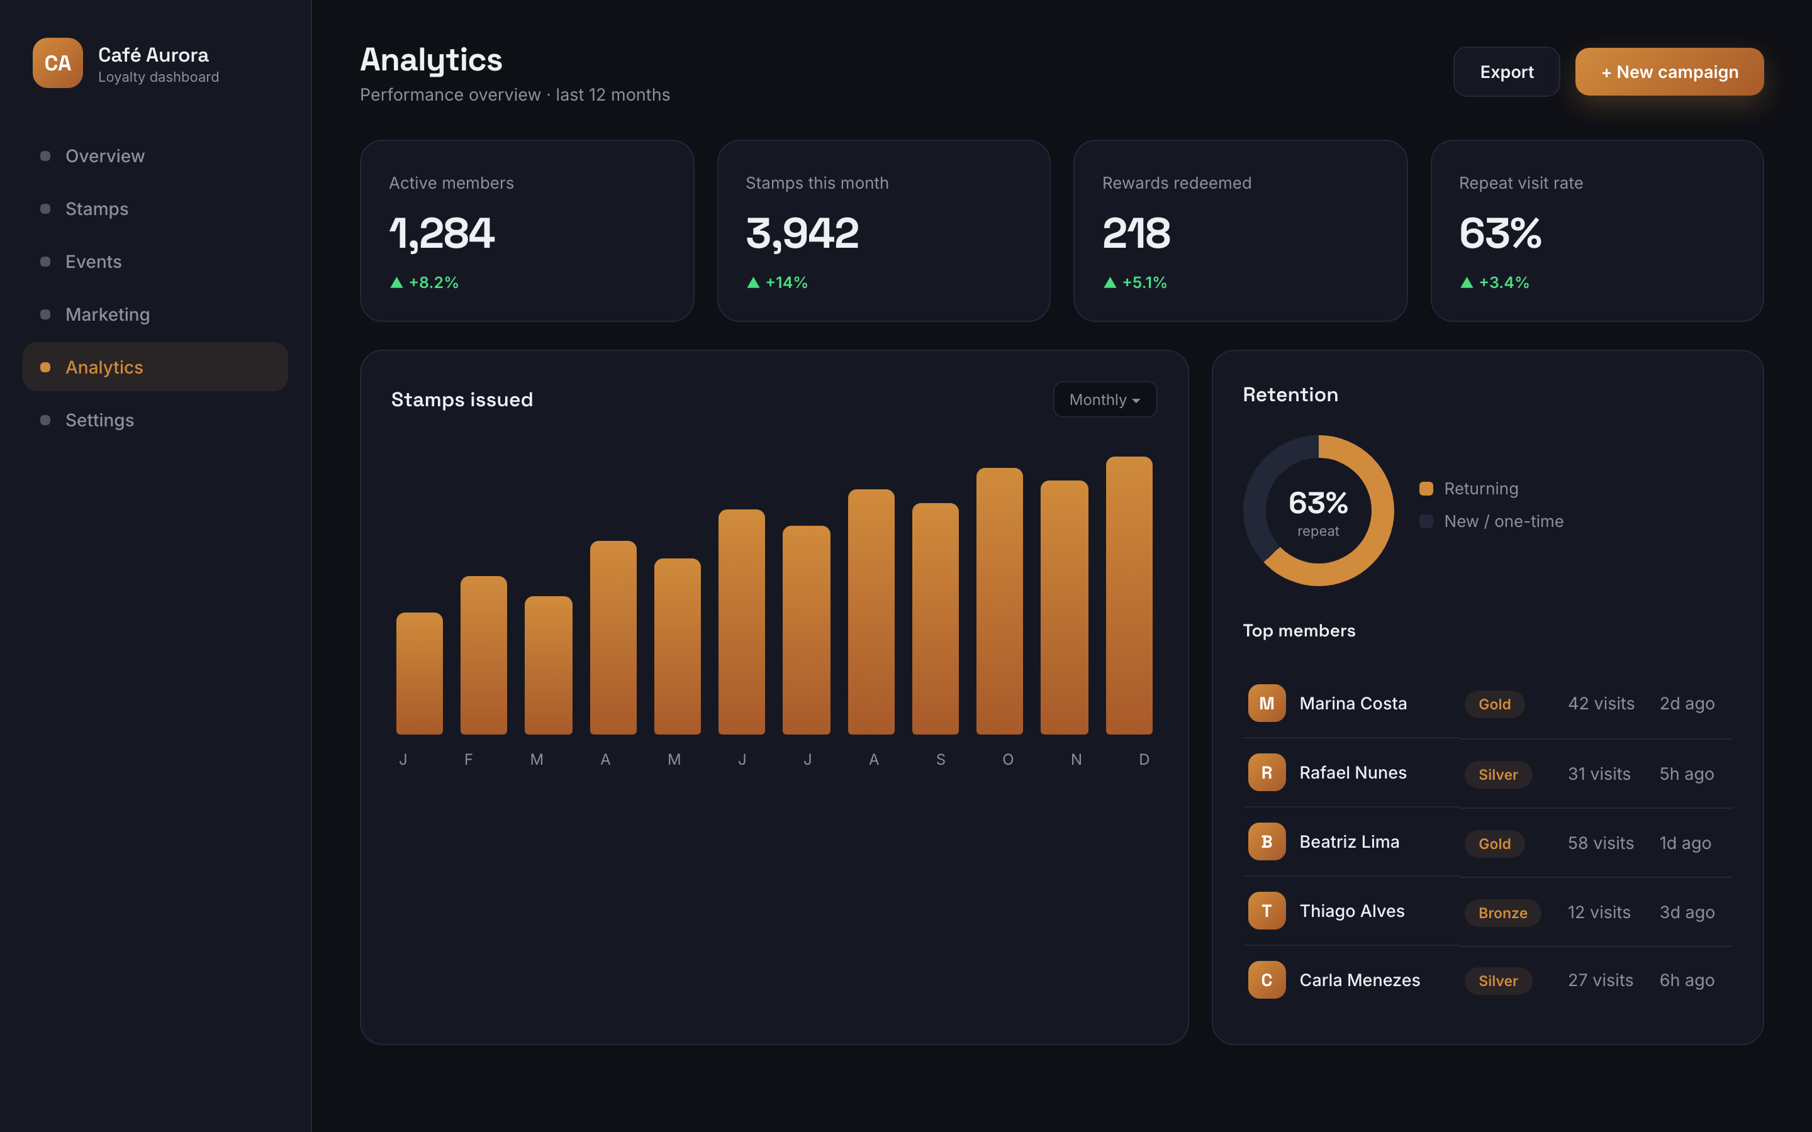Click the Top members heading
Viewport: 1812px width, 1132px height.
point(1299,630)
